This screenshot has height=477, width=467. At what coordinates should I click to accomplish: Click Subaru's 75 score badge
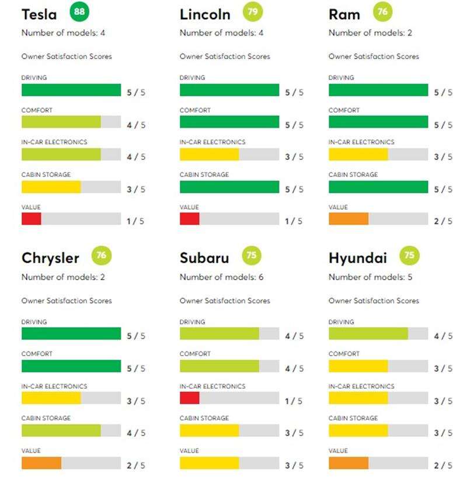pyautogui.click(x=252, y=256)
